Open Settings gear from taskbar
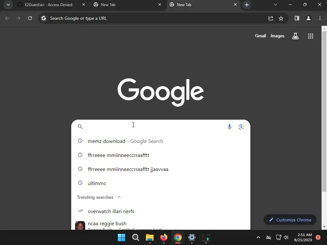The height and width of the screenshot is (245, 327). [x=192, y=237]
